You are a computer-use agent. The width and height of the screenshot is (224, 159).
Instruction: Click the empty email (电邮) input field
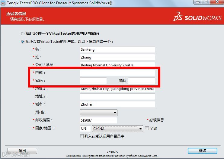click(117, 73)
